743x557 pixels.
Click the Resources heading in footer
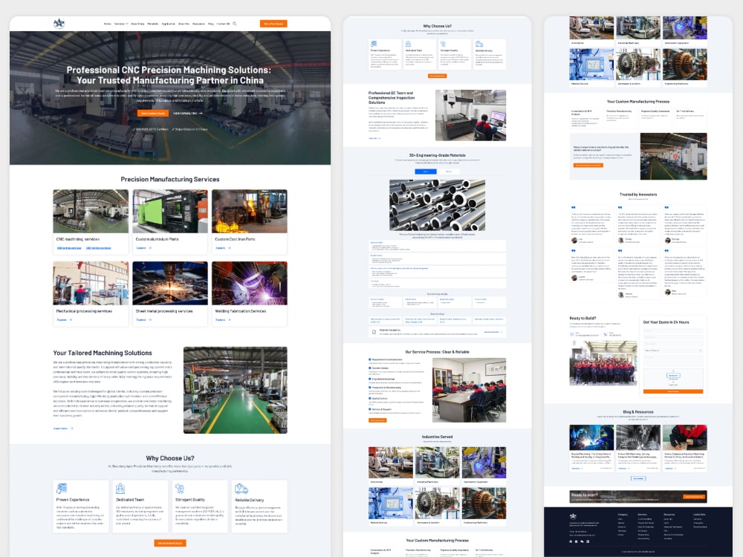[669, 515]
